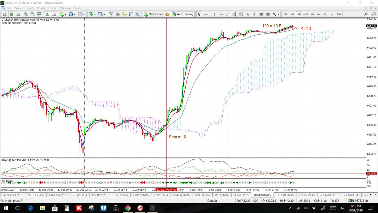The width and height of the screenshot is (378, 213).
Task: Switch to the NZDUSD,H4 chart tab
Action: 35,195
